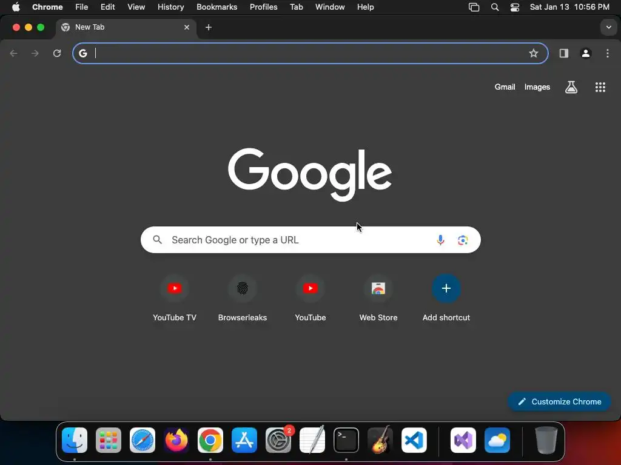Click the Google G icon in address bar
Viewport: 621px width, 465px height.
click(82, 53)
